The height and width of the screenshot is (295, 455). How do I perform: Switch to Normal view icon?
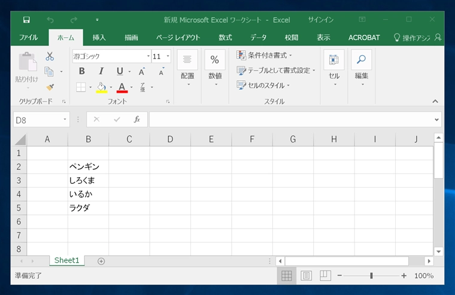point(286,276)
